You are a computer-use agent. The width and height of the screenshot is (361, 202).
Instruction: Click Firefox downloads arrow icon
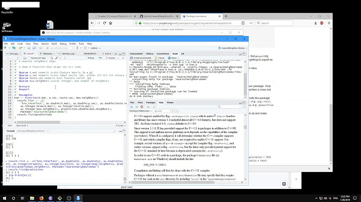315,23
